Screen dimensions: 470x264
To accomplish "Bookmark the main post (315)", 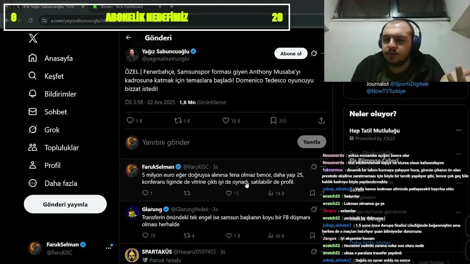I will [278, 121].
